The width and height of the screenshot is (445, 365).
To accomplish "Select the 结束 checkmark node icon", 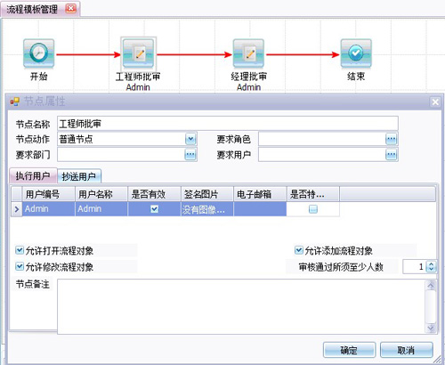I will pos(356,53).
